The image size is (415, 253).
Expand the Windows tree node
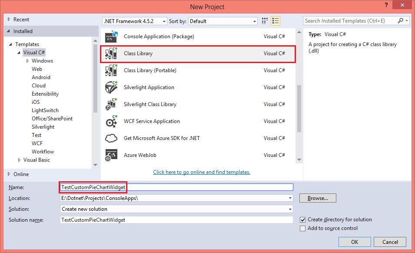pos(27,61)
